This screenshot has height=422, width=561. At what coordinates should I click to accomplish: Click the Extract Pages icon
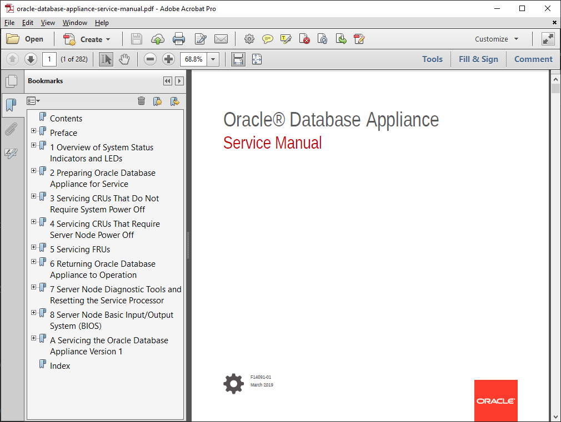341,39
